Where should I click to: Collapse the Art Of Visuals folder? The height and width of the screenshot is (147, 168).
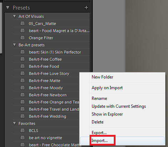tap(15, 16)
